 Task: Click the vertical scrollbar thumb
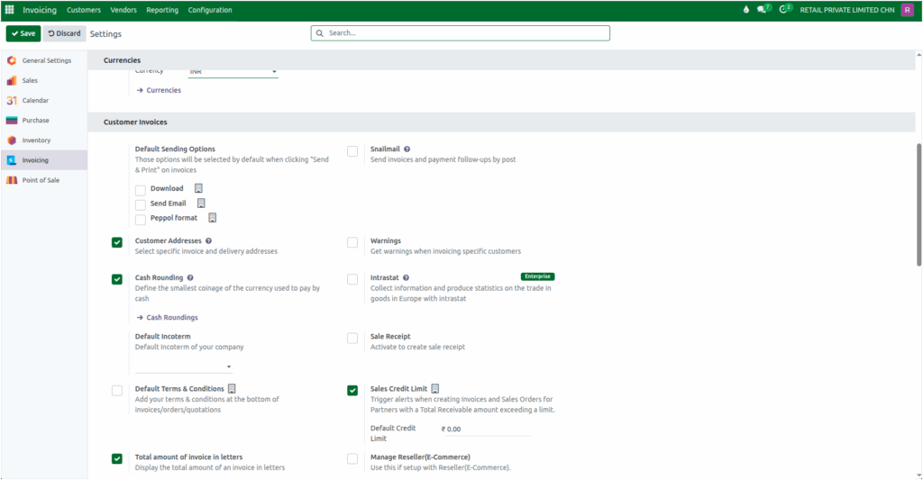point(918,204)
